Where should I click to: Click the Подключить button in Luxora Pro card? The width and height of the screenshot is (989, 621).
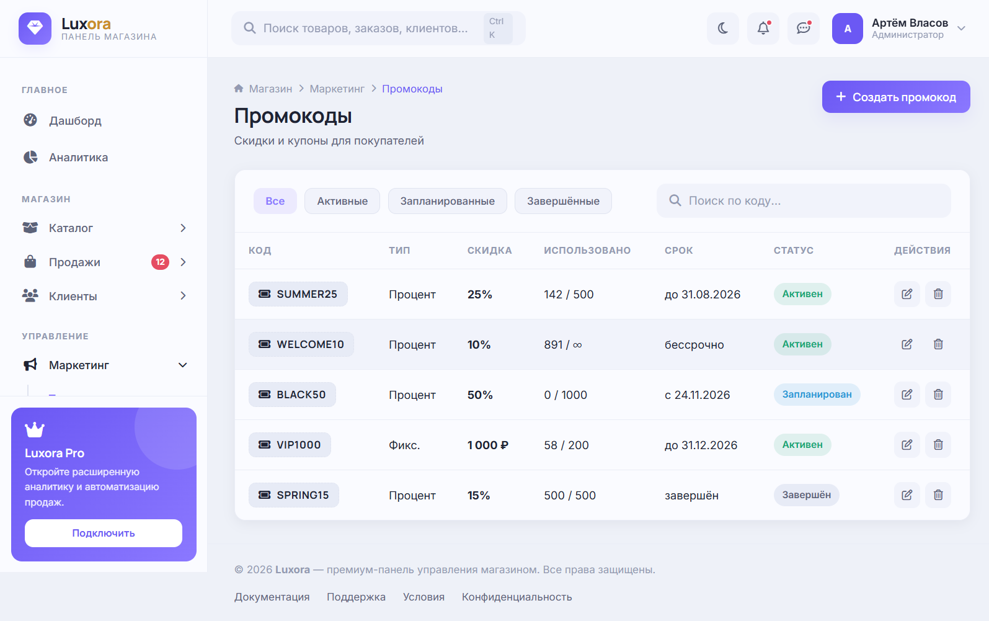pyautogui.click(x=104, y=534)
